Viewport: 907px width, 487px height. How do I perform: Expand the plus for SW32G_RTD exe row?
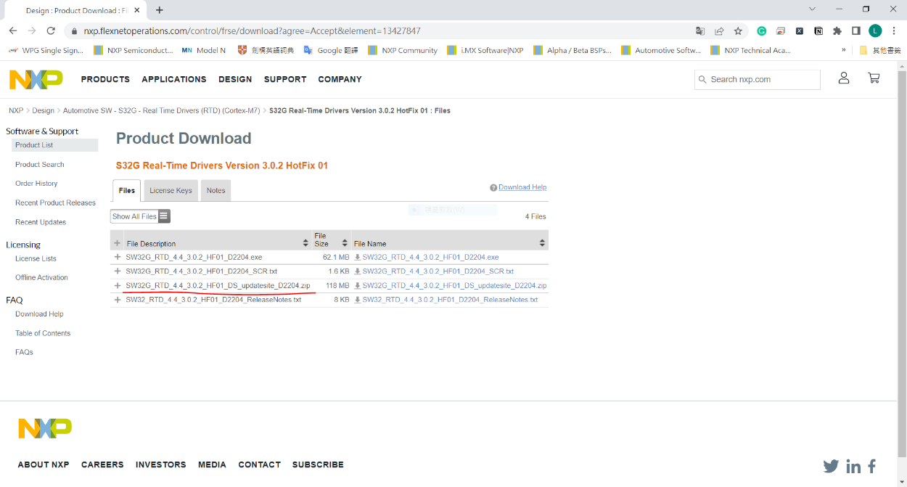pos(118,257)
